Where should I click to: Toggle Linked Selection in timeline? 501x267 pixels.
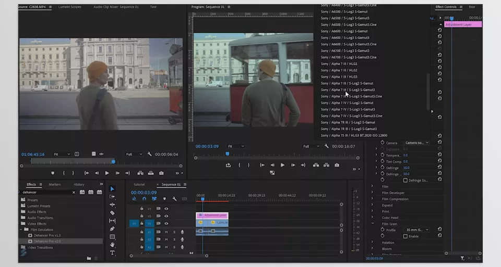(x=154, y=199)
